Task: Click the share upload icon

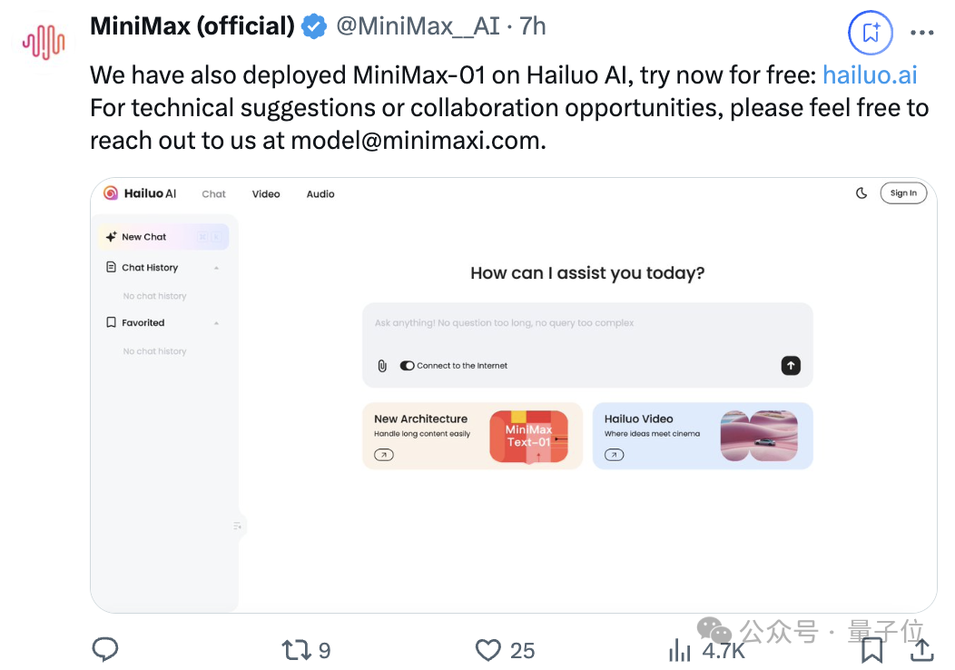Action: (x=921, y=649)
